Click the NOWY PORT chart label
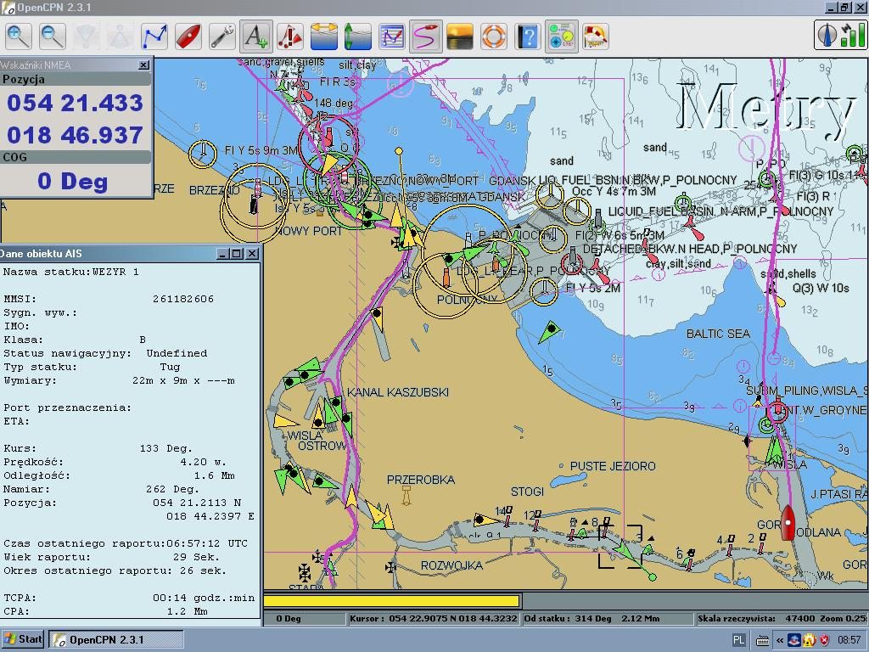 coord(309,231)
